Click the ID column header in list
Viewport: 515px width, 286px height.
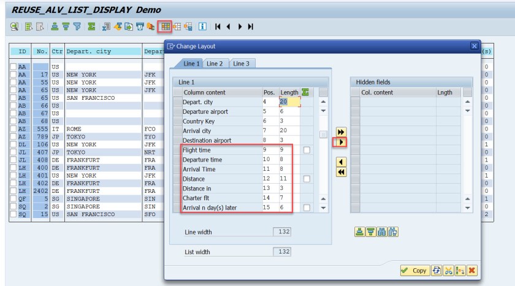point(21,51)
